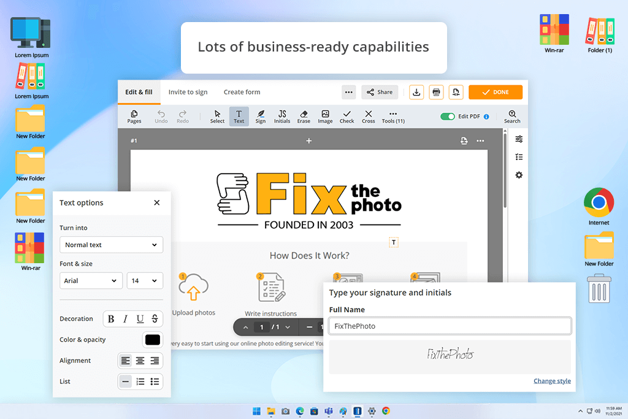
Task: Select the no-list option
Action: point(125,382)
